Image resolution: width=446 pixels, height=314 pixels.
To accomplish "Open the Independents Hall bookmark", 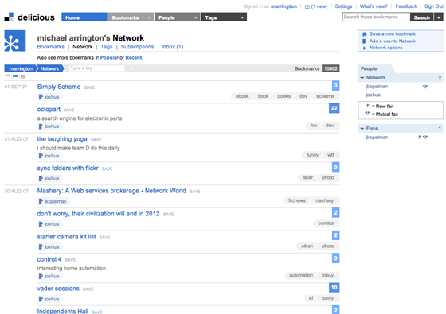I will coord(63,311).
